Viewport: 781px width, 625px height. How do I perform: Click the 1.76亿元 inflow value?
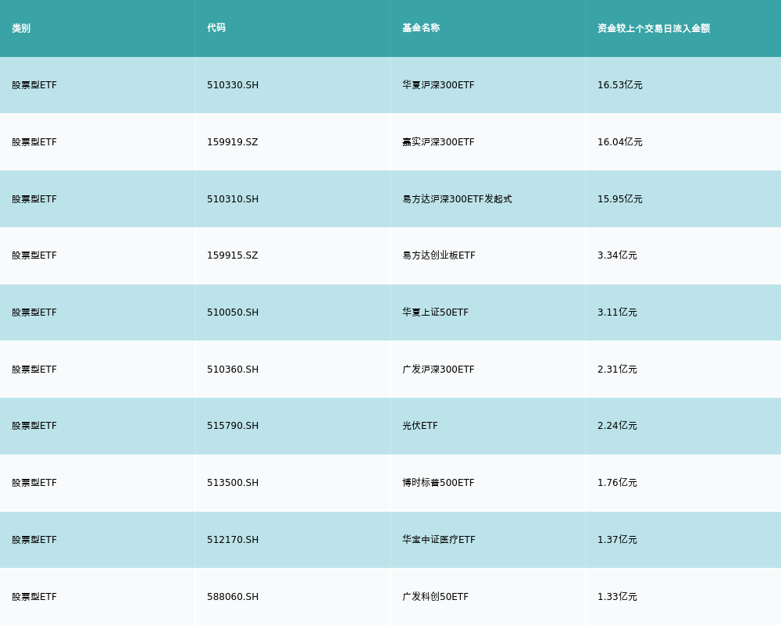(617, 483)
